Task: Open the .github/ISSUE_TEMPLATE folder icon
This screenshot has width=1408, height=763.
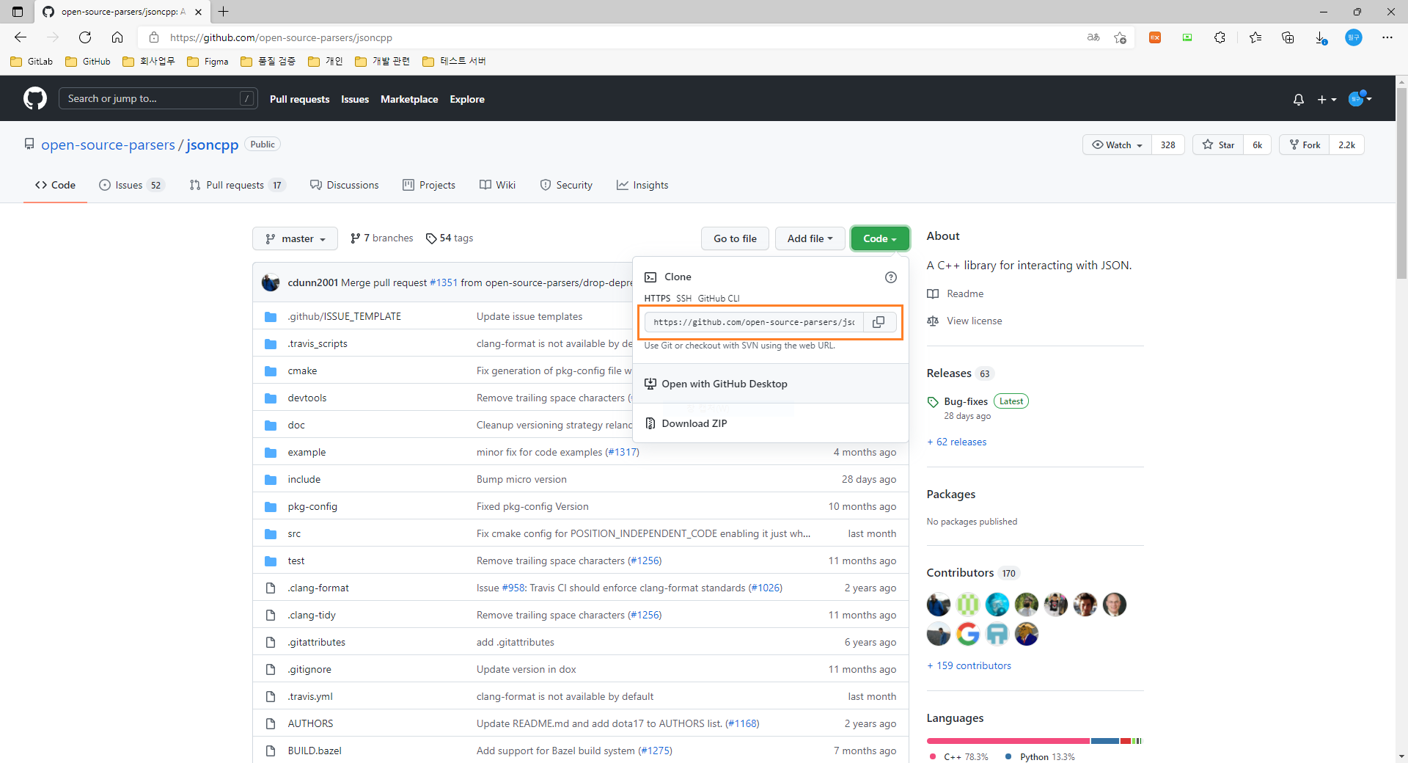Action: point(271,316)
